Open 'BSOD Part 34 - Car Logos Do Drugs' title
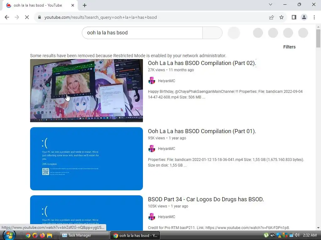Image resolution: width=321 pixels, height=240 pixels. [x=206, y=199]
